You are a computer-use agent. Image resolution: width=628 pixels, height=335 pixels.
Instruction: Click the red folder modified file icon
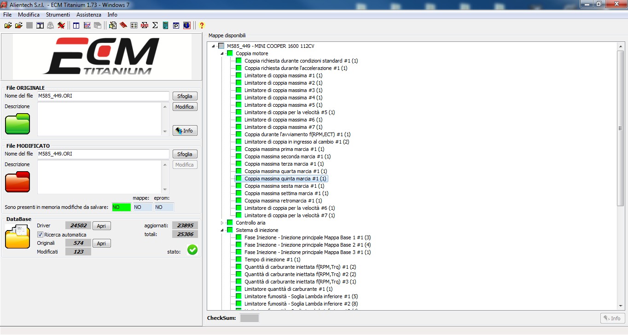click(17, 182)
